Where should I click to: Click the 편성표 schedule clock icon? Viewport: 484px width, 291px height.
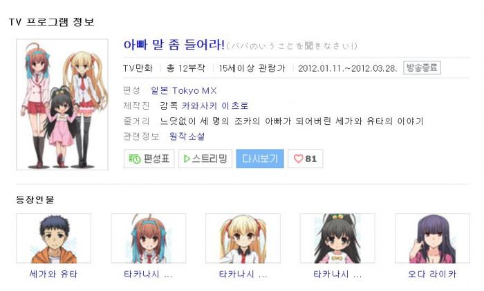click(x=135, y=159)
